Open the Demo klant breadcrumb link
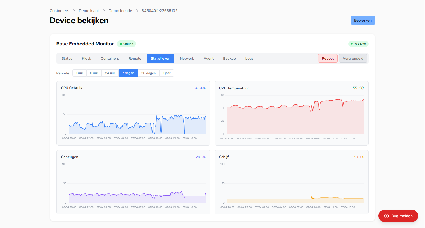This screenshot has width=425, height=228. (89, 11)
